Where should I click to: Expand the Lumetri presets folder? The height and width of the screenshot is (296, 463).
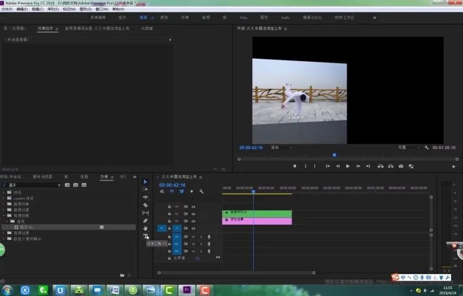4,198
